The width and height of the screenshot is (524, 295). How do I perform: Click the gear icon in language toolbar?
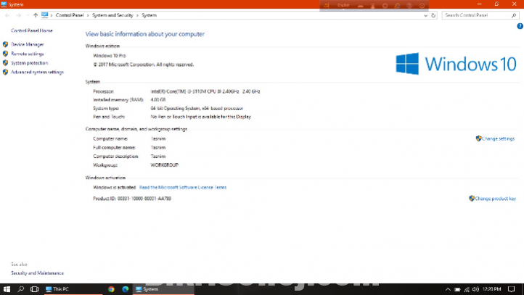pos(385,6)
